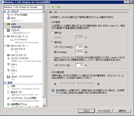Select the BIOS icon entry
The width and height of the screenshot is (134, 116).
[x=9, y=18]
